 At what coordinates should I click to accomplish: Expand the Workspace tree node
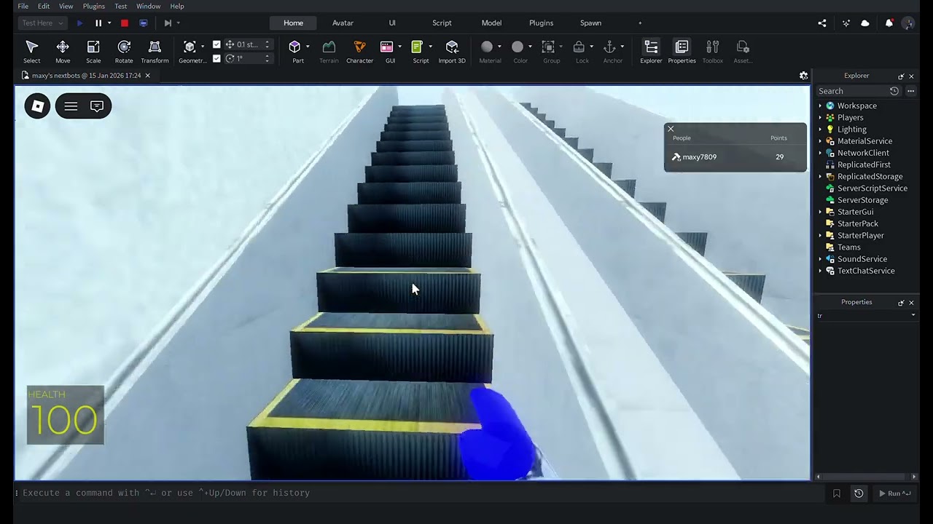click(x=820, y=106)
